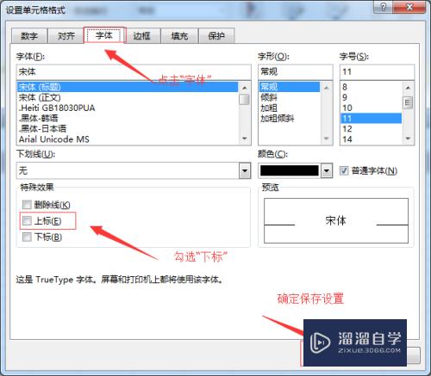
Task: Select the 字体 tab
Action: tap(104, 35)
